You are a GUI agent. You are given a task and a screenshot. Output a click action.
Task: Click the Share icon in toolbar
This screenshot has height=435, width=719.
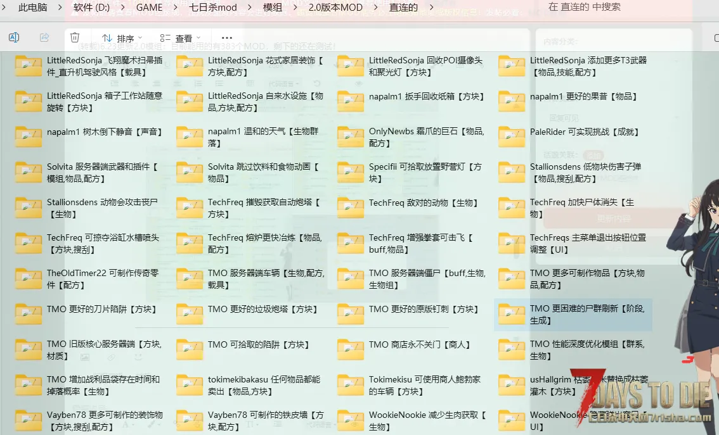click(x=44, y=37)
